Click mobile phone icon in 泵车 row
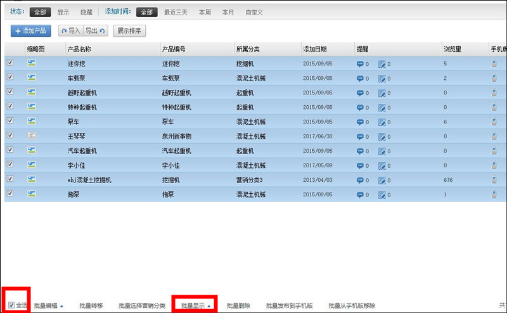The height and width of the screenshot is (313, 507). click(494, 122)
